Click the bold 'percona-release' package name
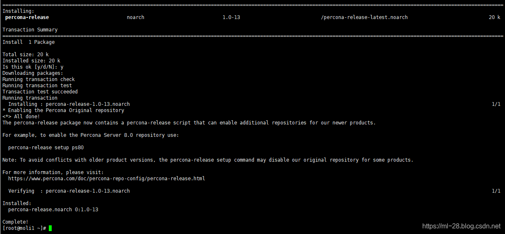505x234 pixels. pyautogui.click(x=27, y=17)
